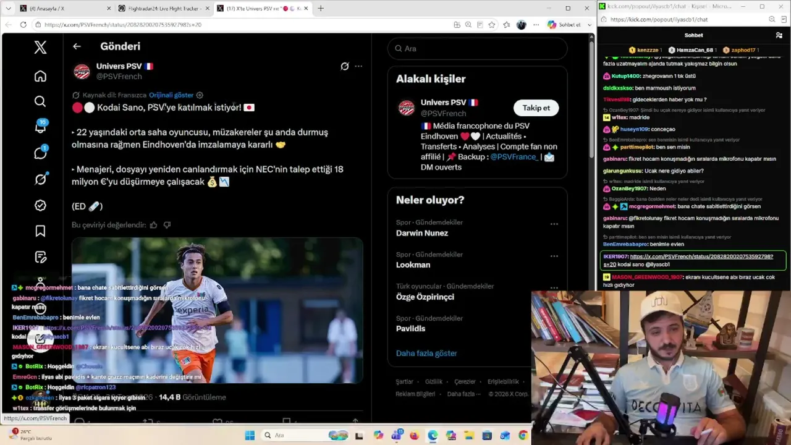Open the Lookman trending topic

click(x=413, y=265)
